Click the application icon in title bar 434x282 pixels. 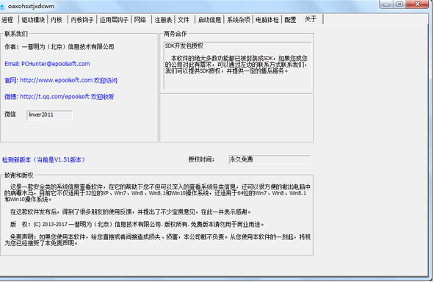(3, 7)
